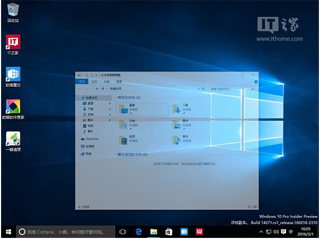Collapse the 最近使用的文件 group header
Screen dimensions: 320x239
click(x=132, y=154)
